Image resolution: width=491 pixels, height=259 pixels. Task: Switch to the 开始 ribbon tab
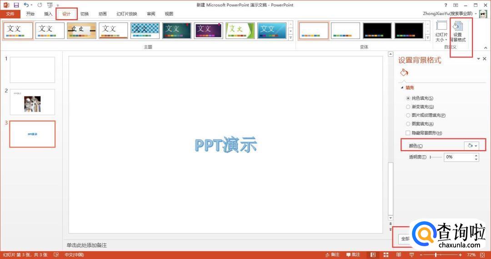pos(30,14)
